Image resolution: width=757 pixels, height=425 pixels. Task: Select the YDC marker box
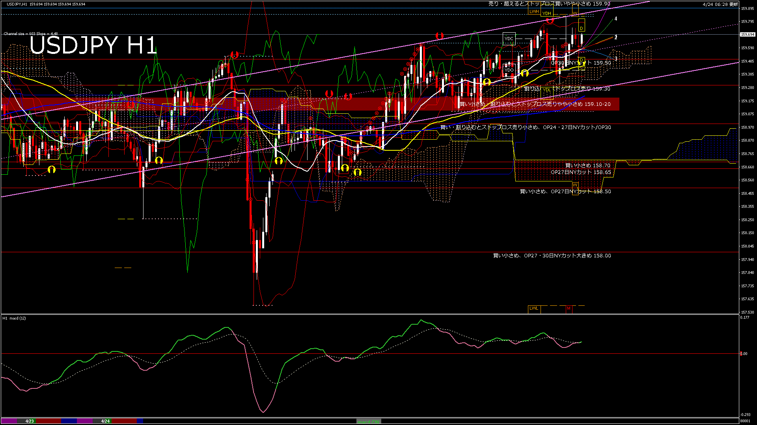pyautogui.click(x=509, y=39)
